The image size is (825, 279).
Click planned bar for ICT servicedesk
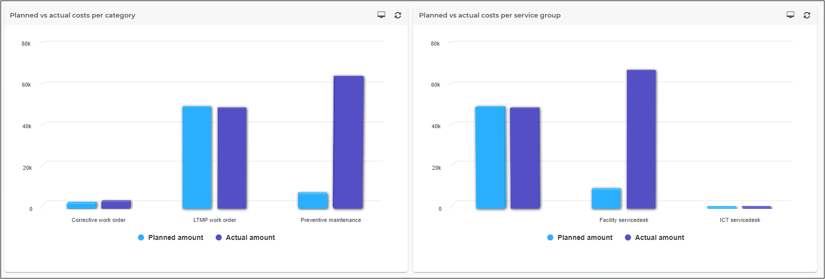pos(722,207)
